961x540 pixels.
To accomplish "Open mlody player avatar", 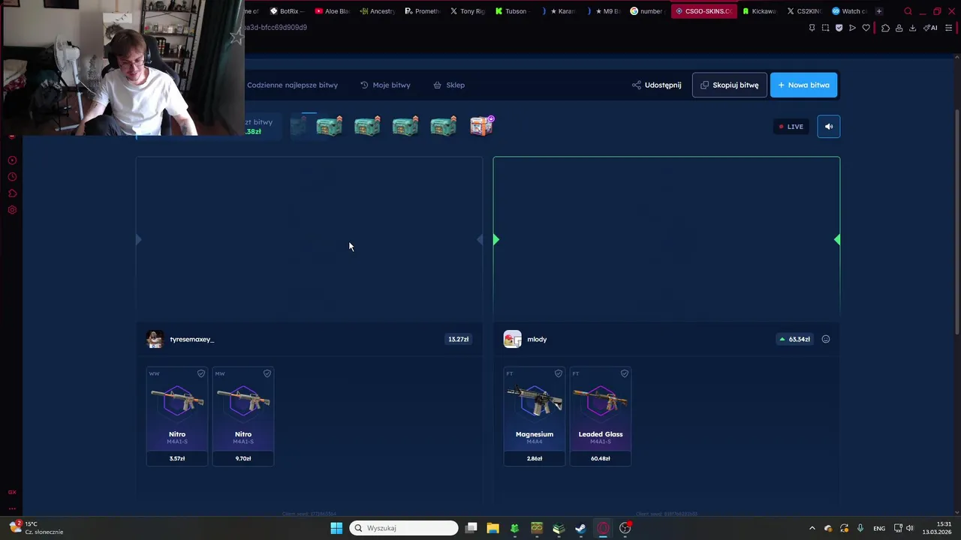I will 512,339.
